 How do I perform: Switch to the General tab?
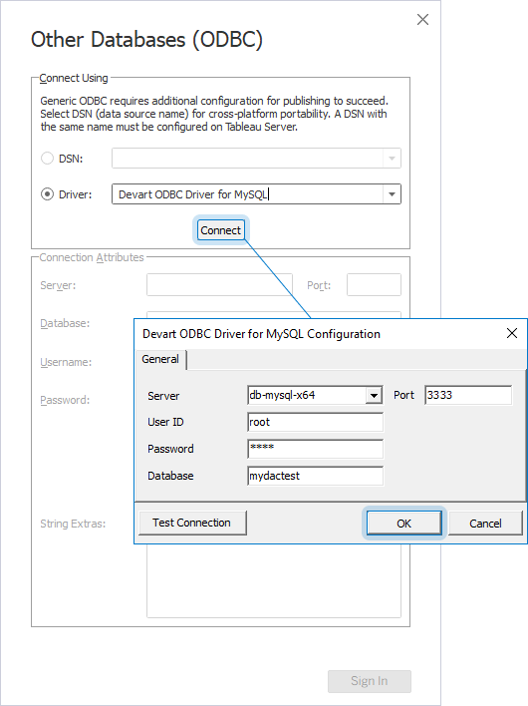160,359
